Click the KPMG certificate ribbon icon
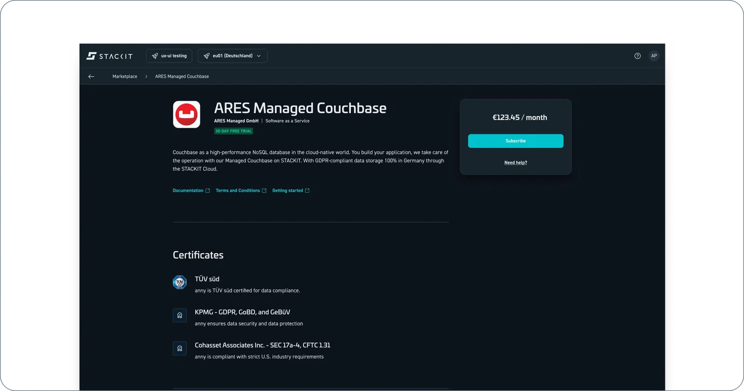The image size is (744, 391). click(x=179, y=315)
